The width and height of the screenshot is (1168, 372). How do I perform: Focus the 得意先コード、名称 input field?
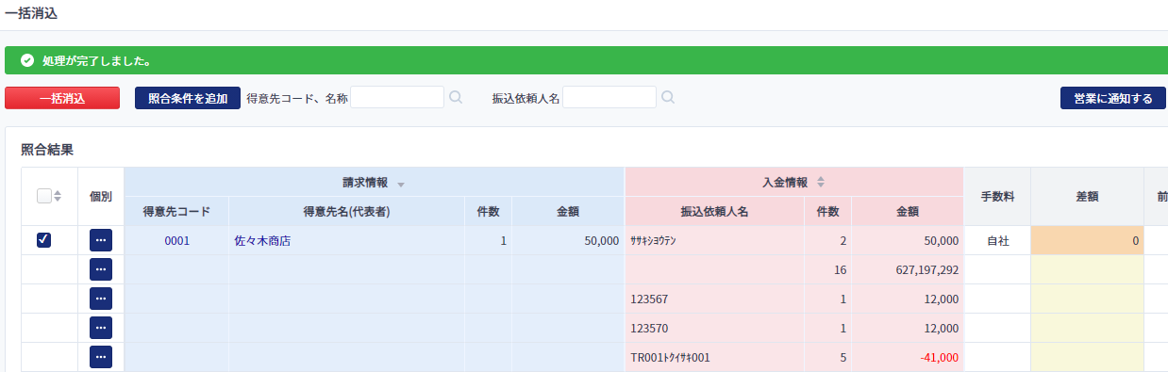(x=397, y=97)
